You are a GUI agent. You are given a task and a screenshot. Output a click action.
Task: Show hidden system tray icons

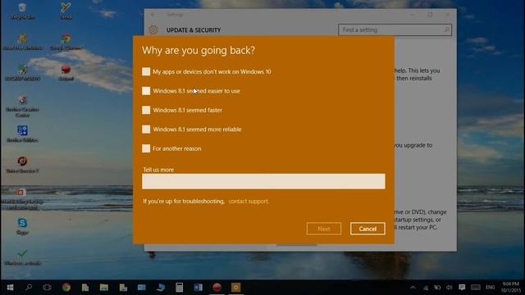pos(413,288)
